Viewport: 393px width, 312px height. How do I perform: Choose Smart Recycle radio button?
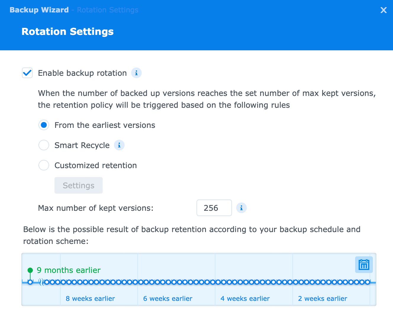(44, 145)
